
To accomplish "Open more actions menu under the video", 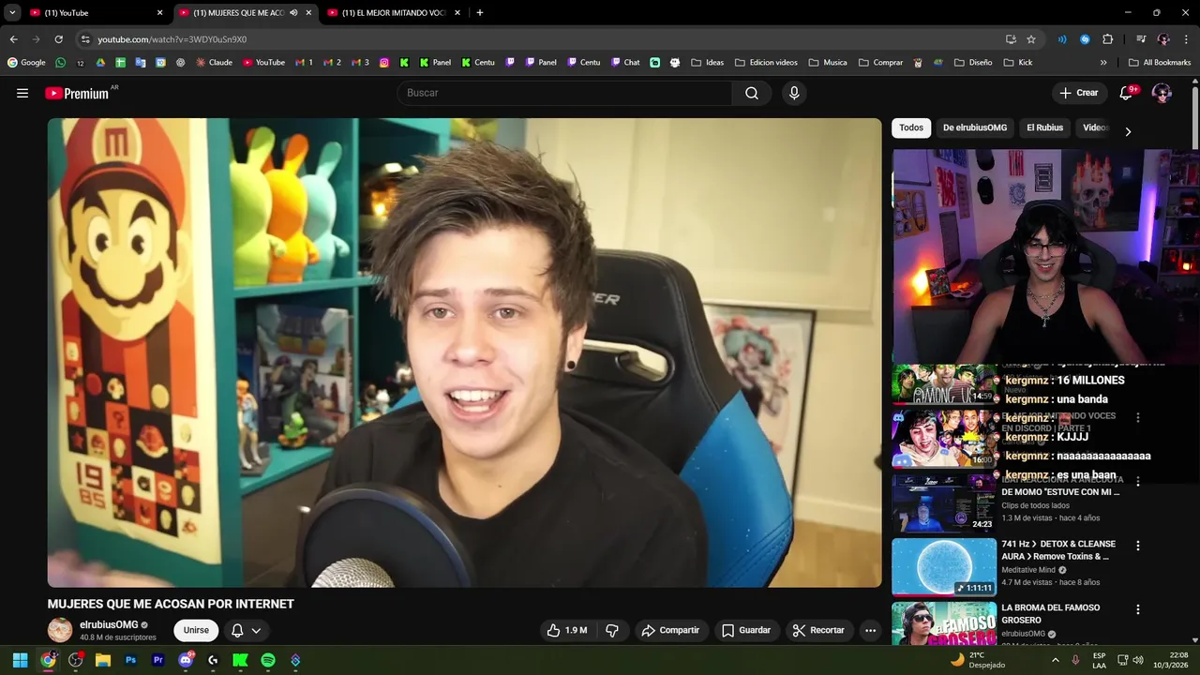I will (870, 630).
